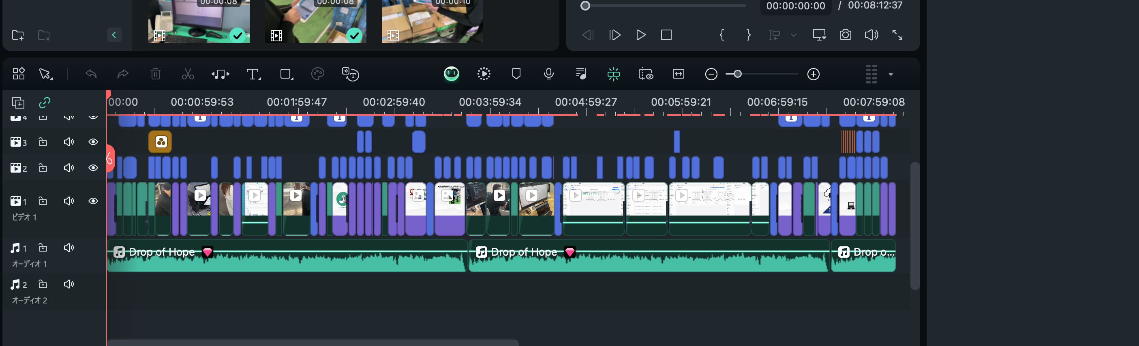
Task: Undo the last edit
Action: point(91,74)
